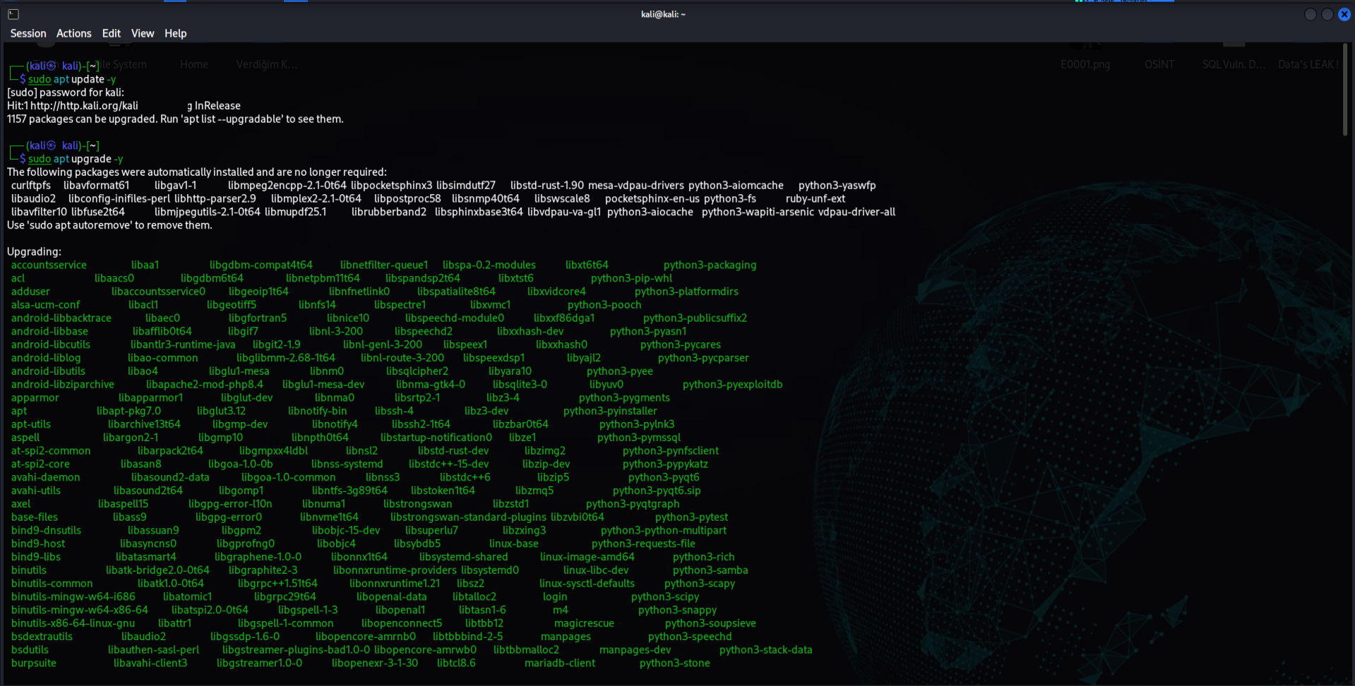Viewport: 1355px width, 686px height.
Task: Click the 'axel' package name
Action: 21,504
